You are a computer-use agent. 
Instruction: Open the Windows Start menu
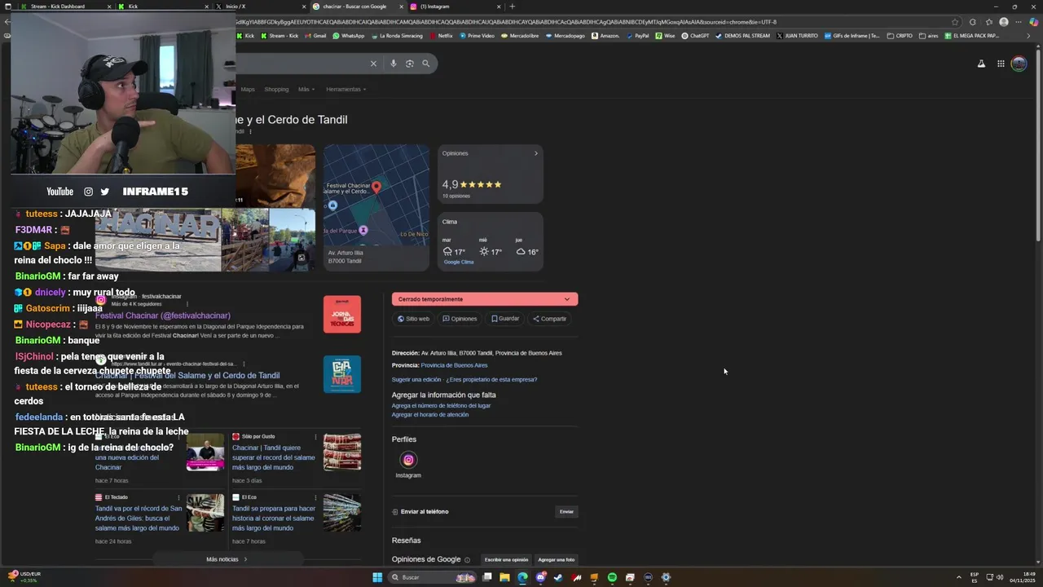[377, 577]
